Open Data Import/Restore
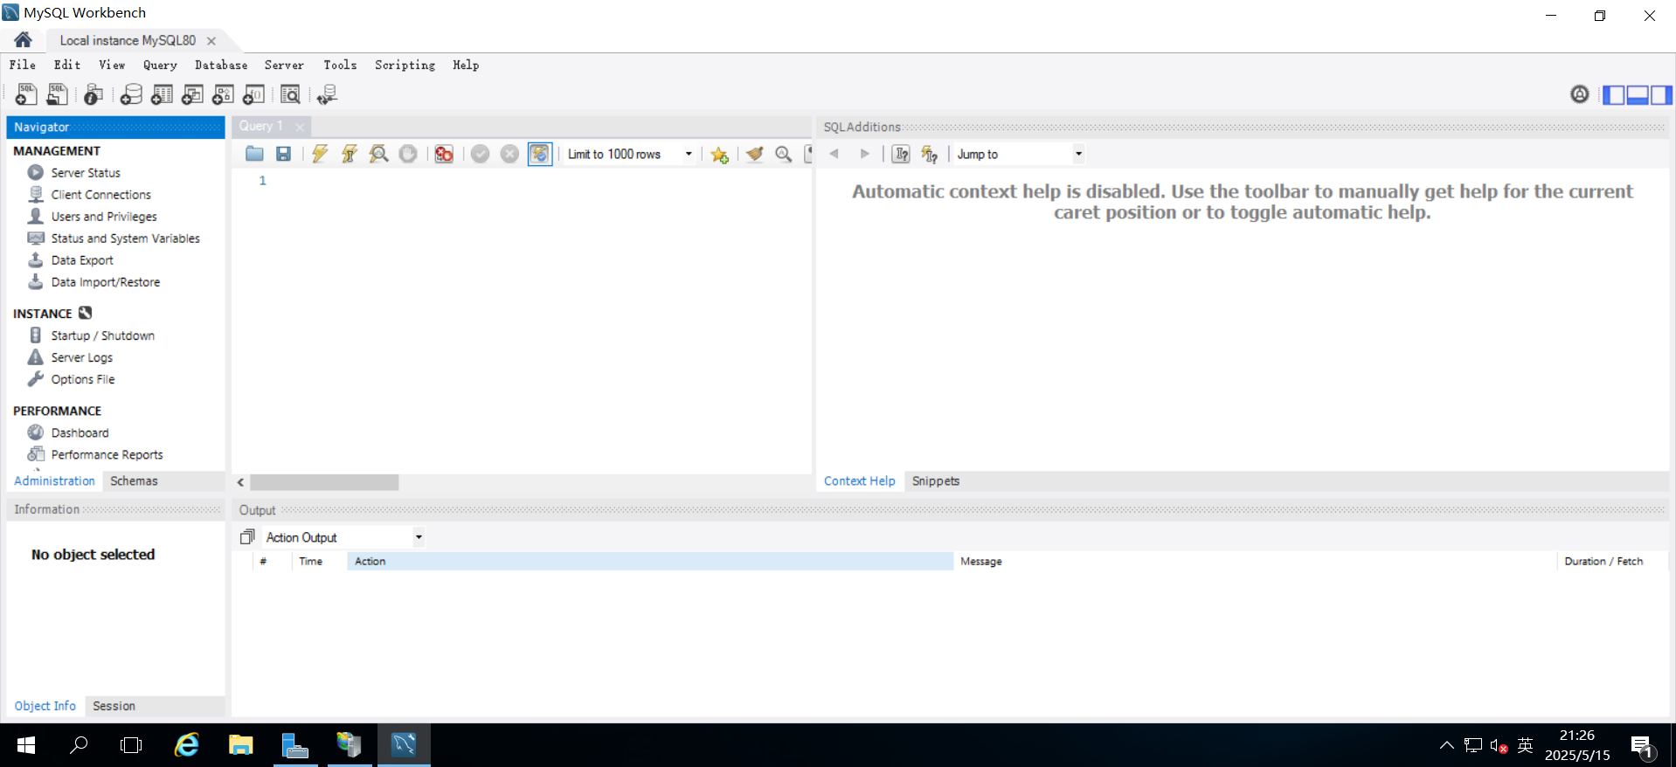This screenshot has width=1676, height=767. click(105, 282)
